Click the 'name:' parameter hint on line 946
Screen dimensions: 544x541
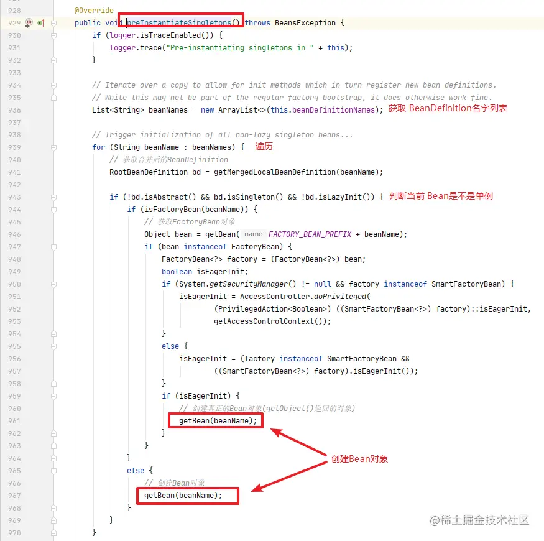point(254,234)
